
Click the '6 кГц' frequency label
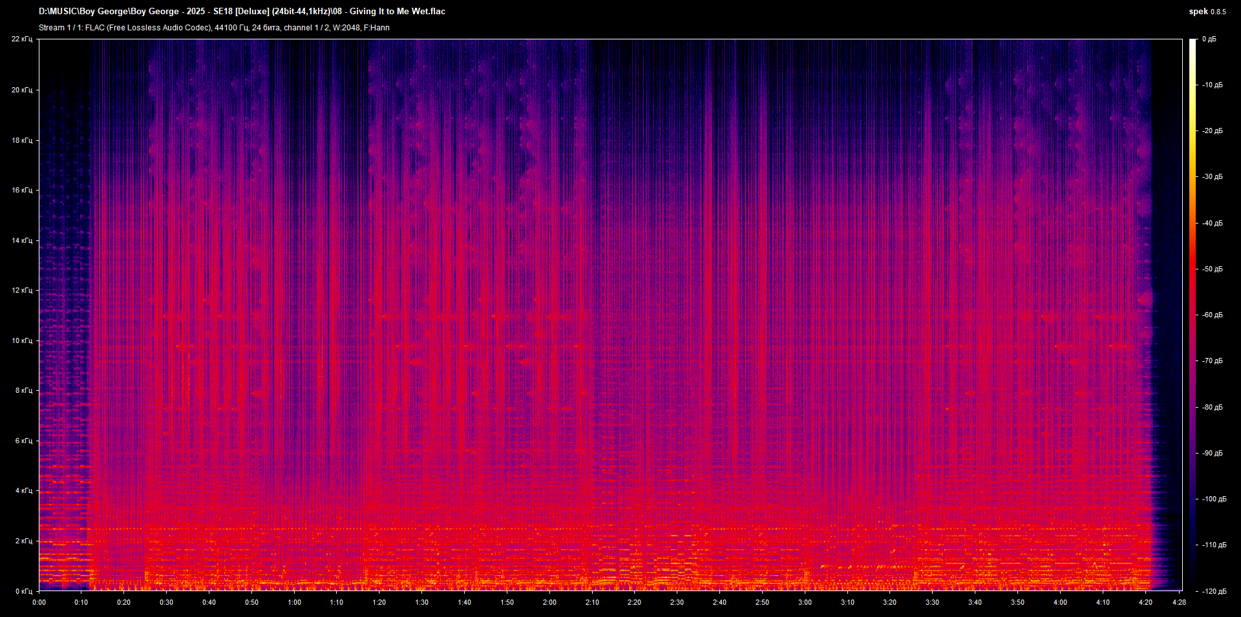click(x=24, y=441)
